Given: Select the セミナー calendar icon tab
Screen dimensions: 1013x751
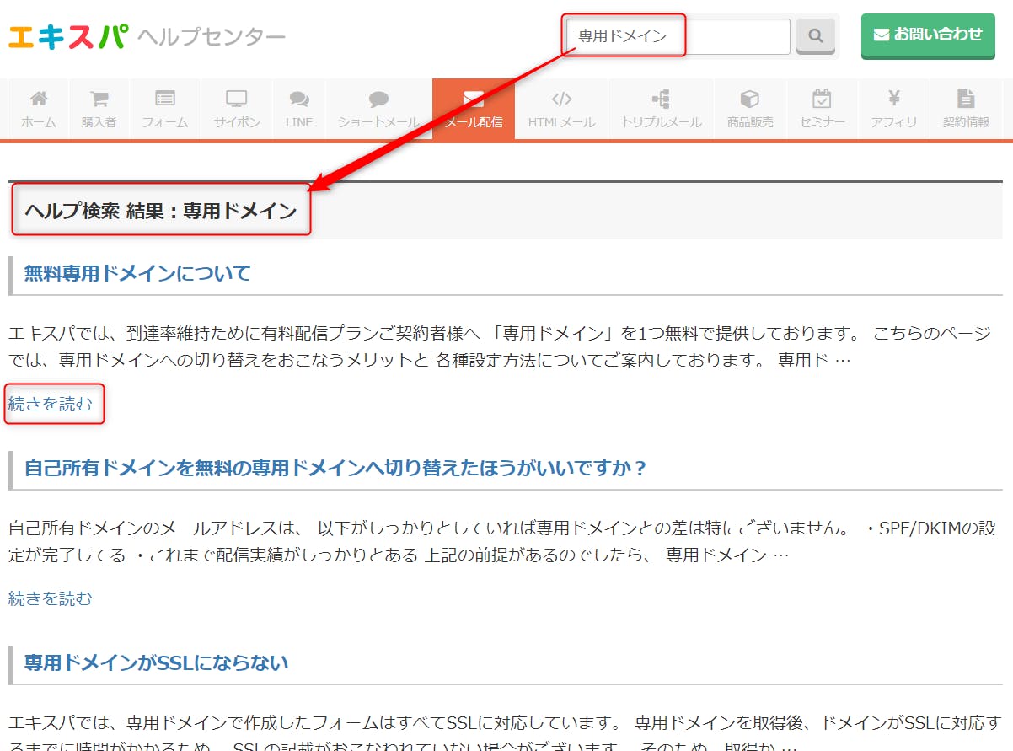Looking at the screenshot, I should coord(822,109).
